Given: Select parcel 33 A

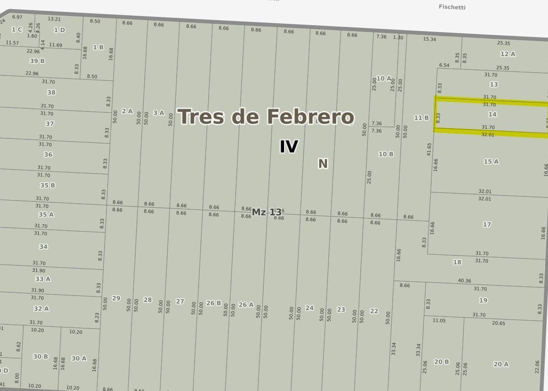Looking at the screenshot, I should (x=42, y=279).
